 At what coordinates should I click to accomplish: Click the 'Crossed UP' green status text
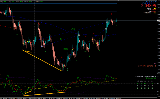click(x=151, y=78)
